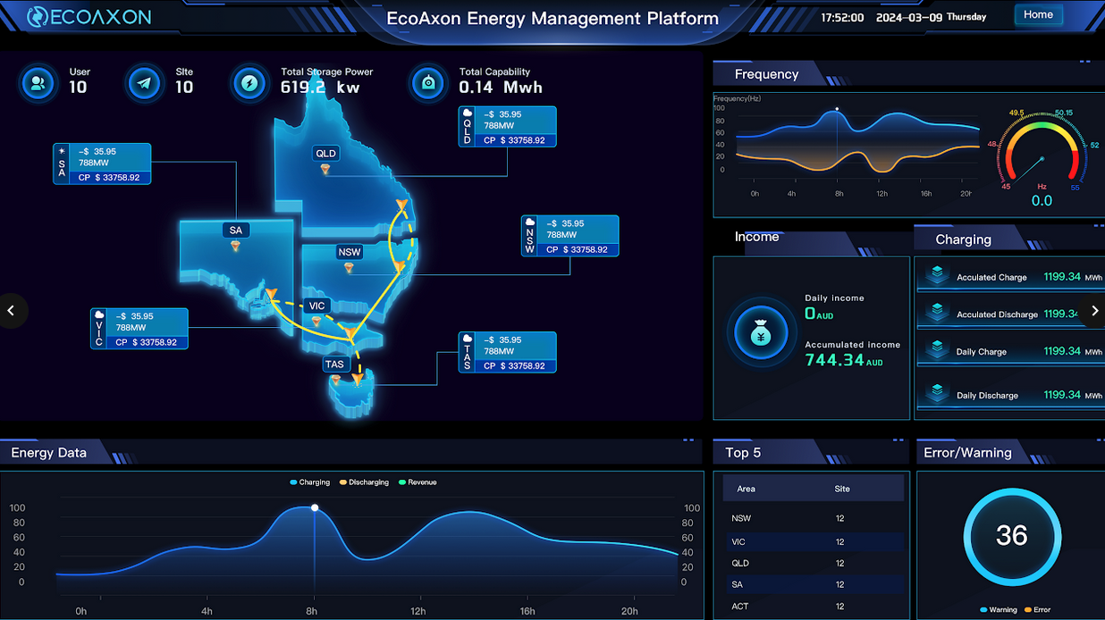The width and height of the screenshot is (1105, 620).
Task: Select the TAS region label on the map
Action: pyautogui.click(x=335, y=364)
